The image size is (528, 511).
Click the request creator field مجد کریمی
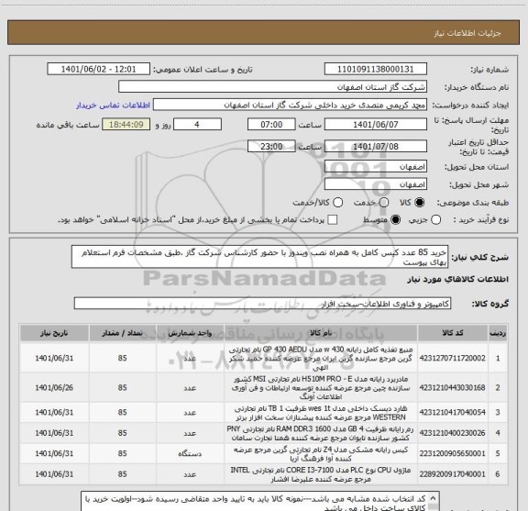coord(290,106)
